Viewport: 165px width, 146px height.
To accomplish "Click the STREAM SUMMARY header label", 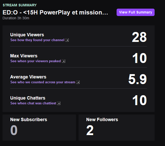I will [20, 5].
